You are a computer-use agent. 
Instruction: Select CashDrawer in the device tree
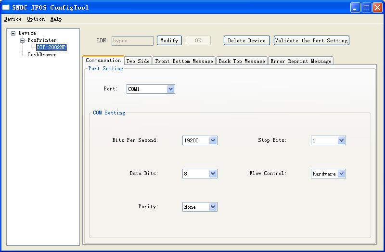pos(42,54)
